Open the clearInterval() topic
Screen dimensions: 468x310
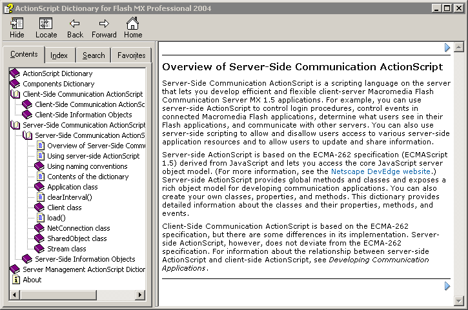(x=70, y=197)
